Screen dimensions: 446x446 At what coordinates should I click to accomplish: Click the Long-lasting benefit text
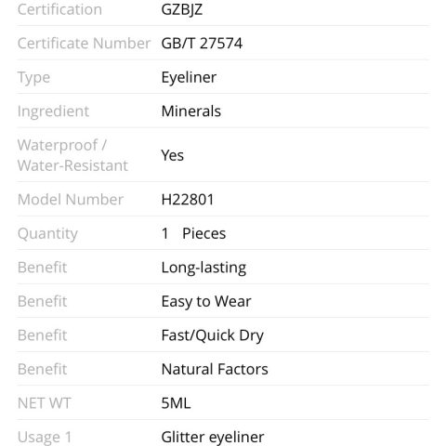point(203,268)
